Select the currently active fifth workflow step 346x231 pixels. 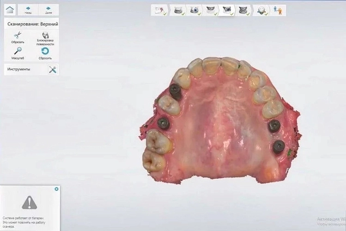pyautogui.click(x=227, y=10)
